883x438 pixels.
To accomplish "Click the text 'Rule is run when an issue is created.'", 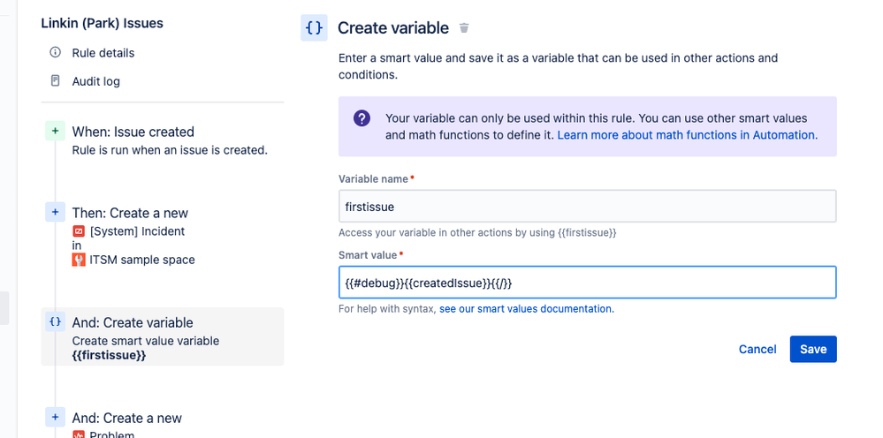I will (x=170, y=151).
